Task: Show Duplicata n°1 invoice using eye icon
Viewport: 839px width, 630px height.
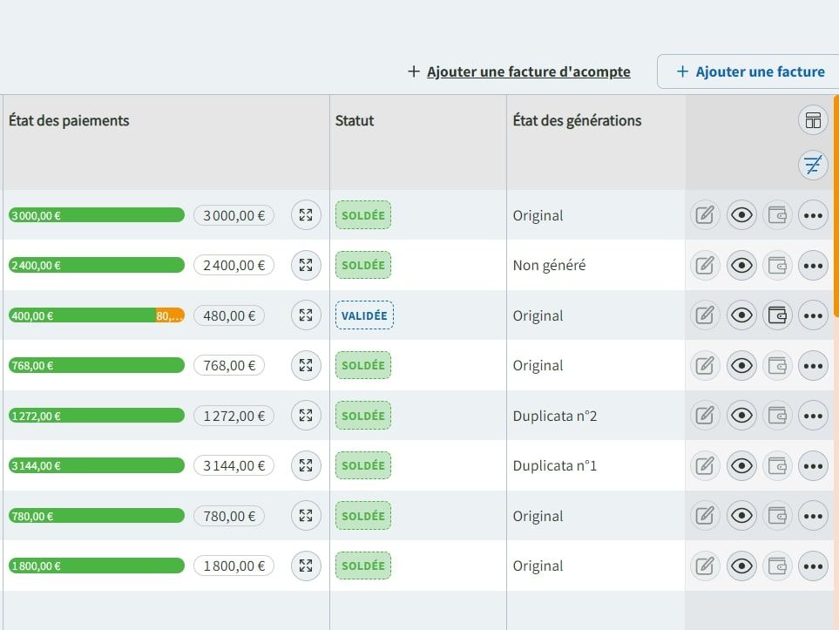Action: [741, 465]
